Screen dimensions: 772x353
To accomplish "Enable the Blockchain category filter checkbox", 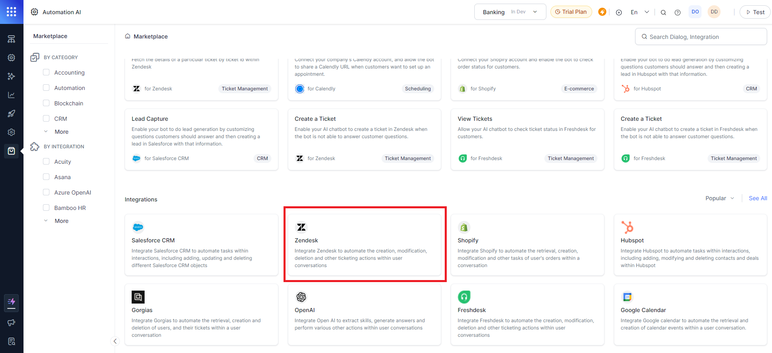I will point(46,103).
